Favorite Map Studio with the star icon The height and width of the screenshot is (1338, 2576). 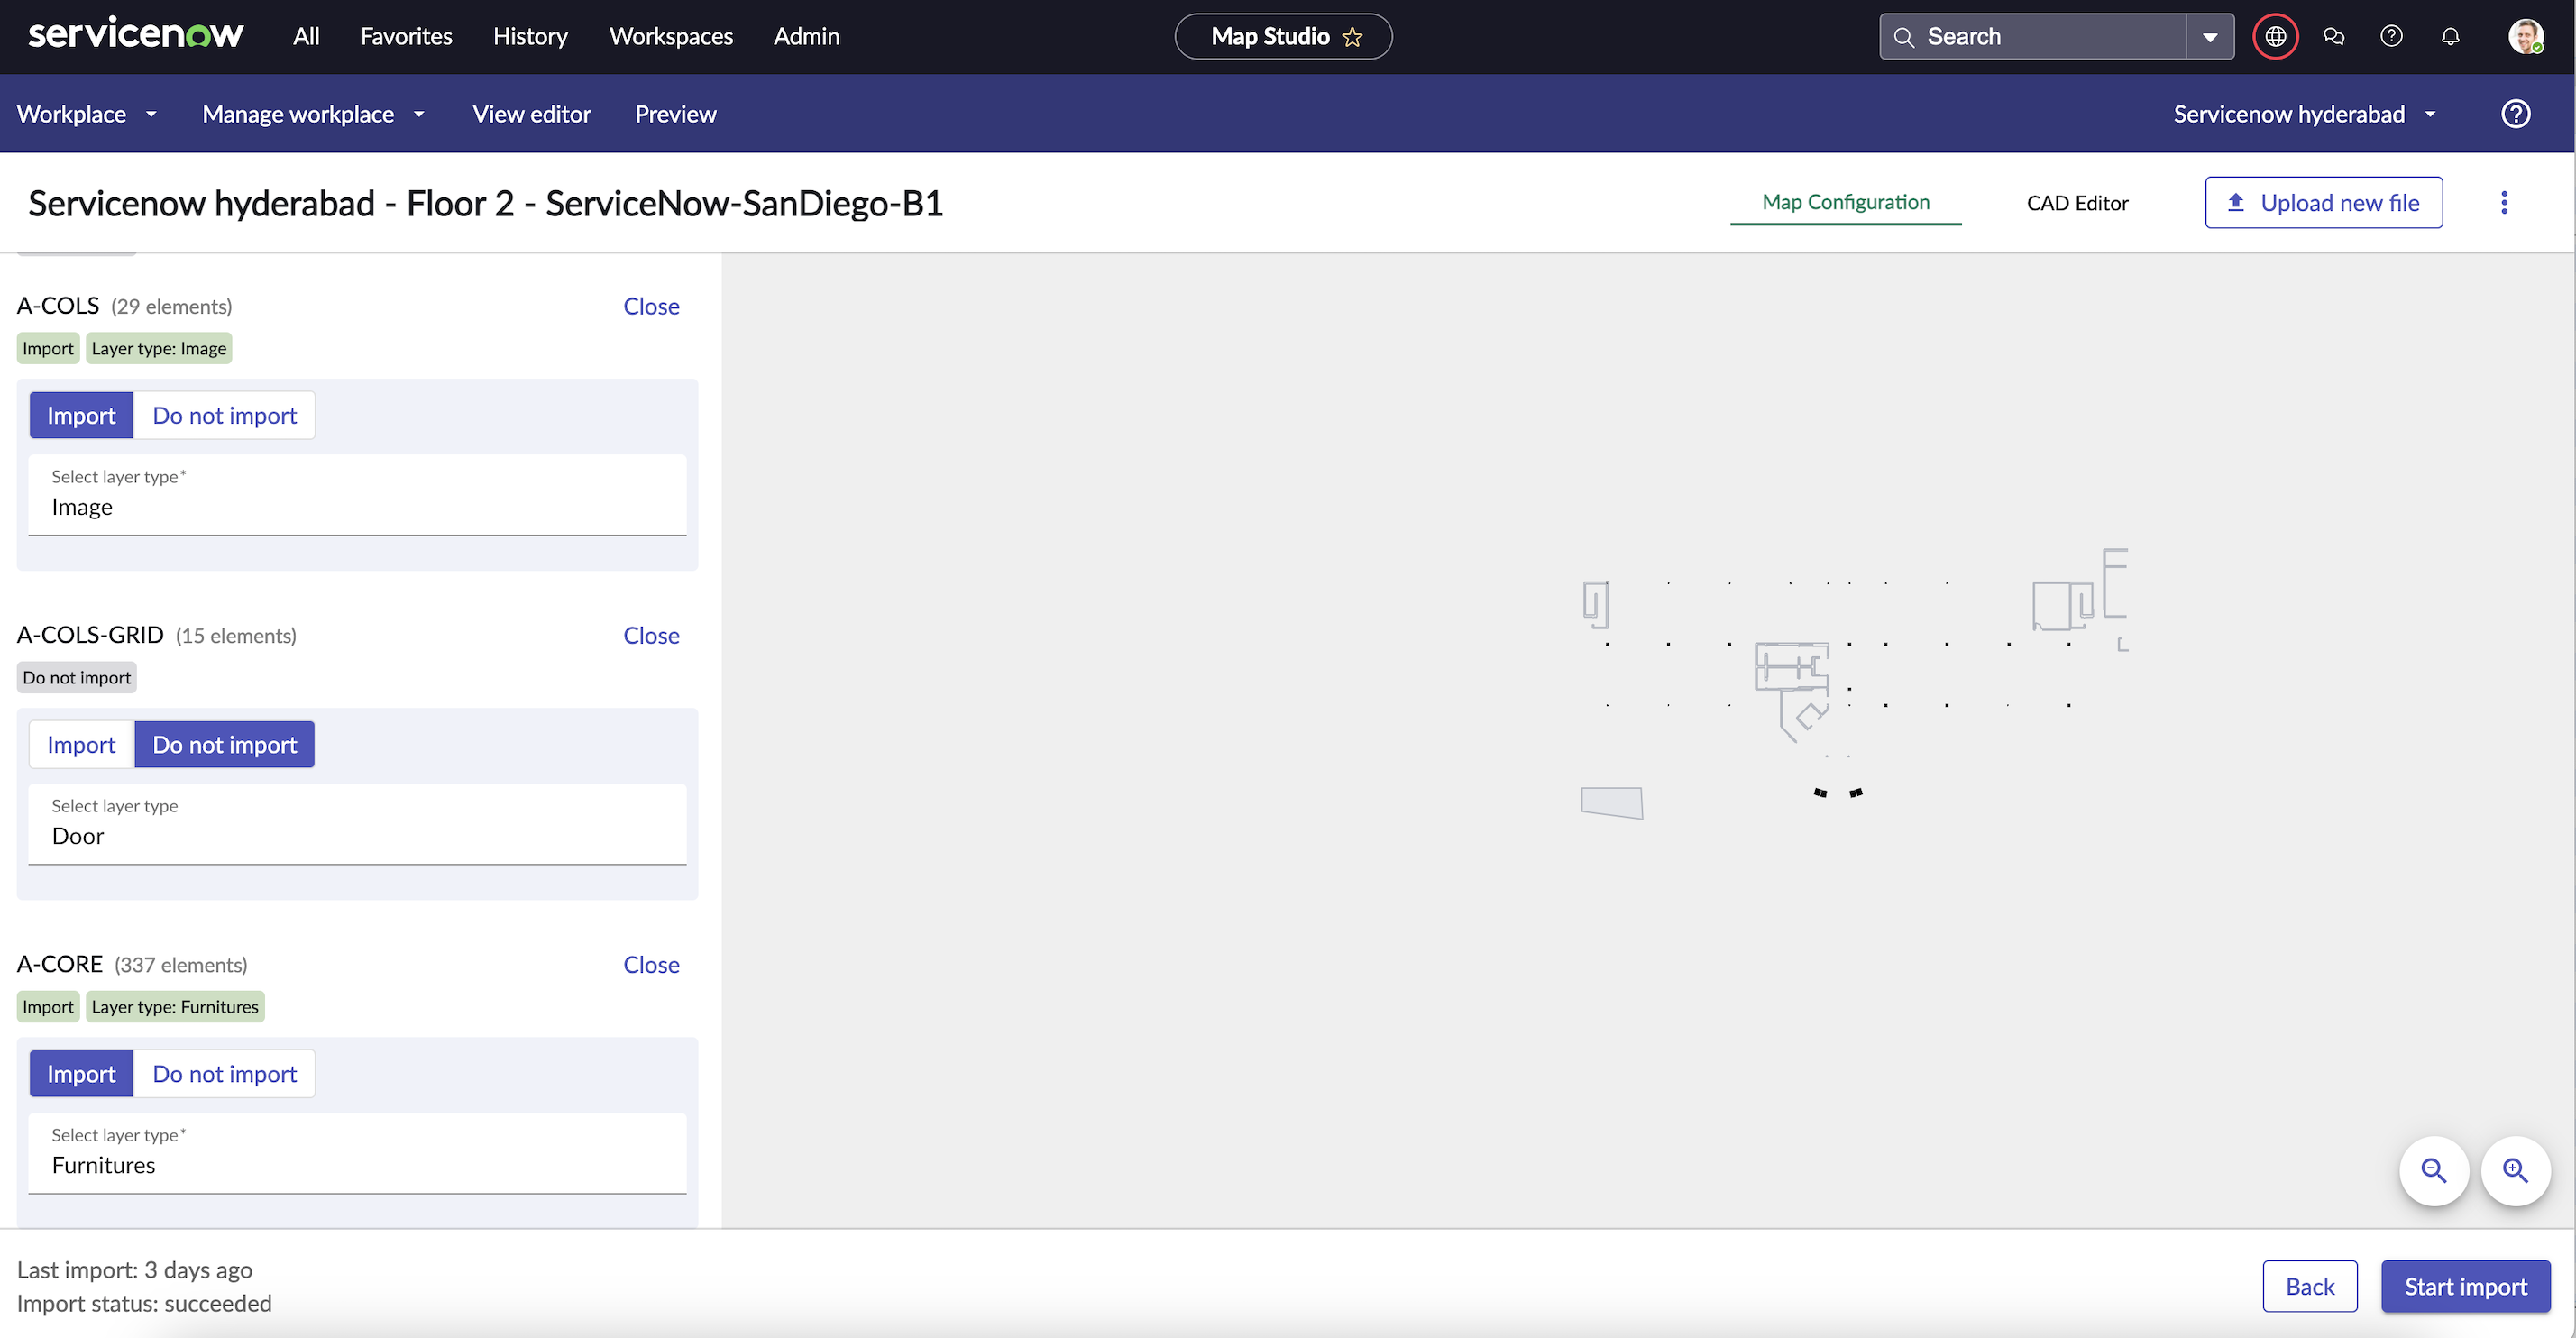(1353, 37)
